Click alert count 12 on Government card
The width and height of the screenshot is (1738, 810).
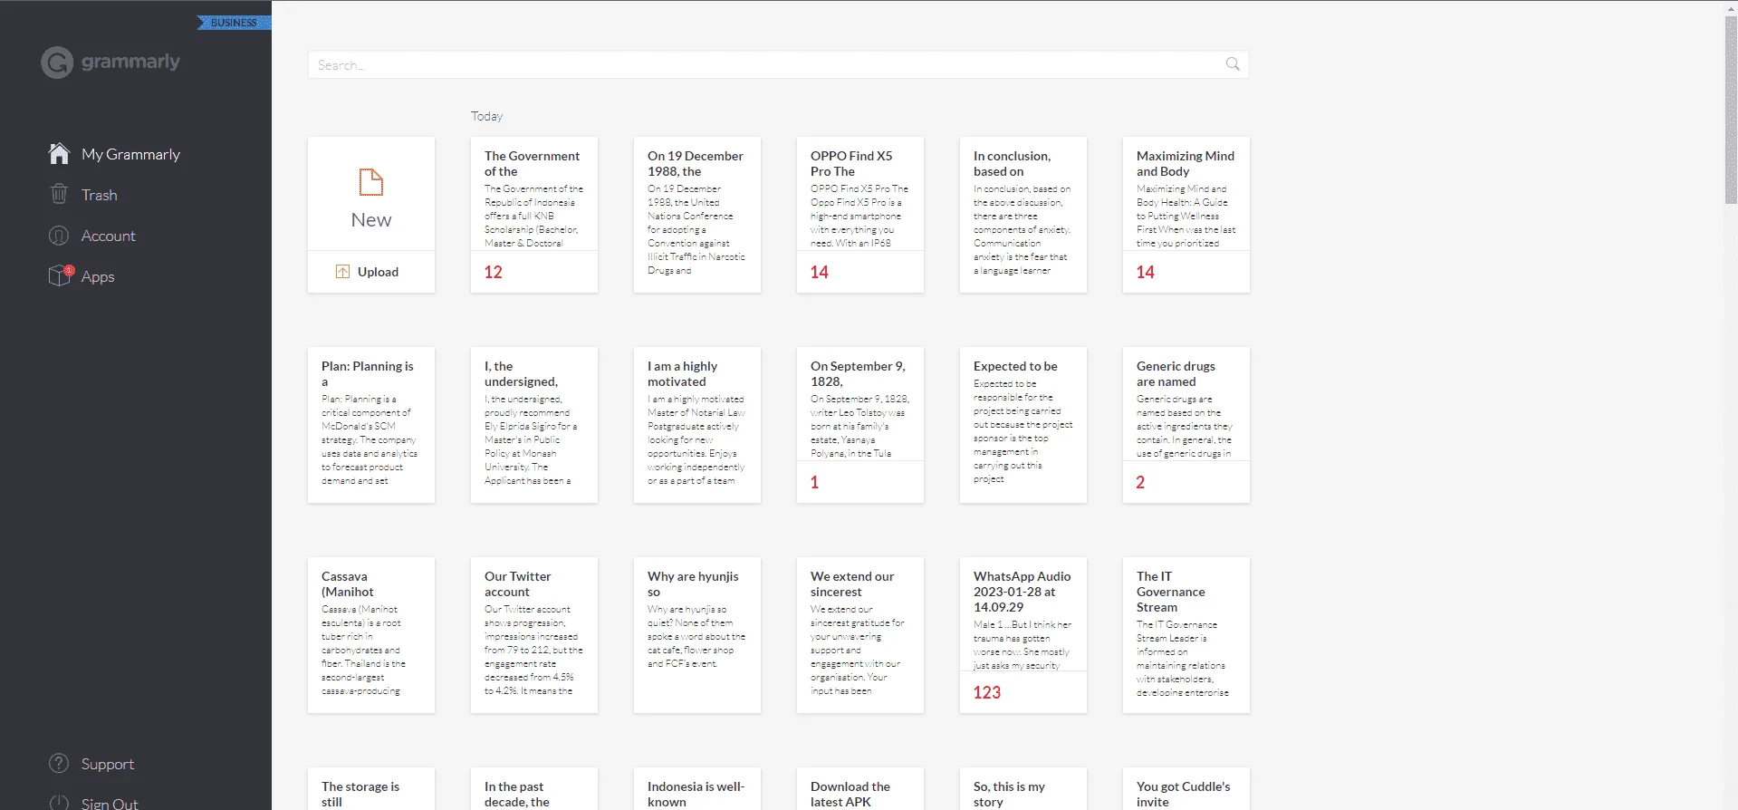tap(493, 272)
